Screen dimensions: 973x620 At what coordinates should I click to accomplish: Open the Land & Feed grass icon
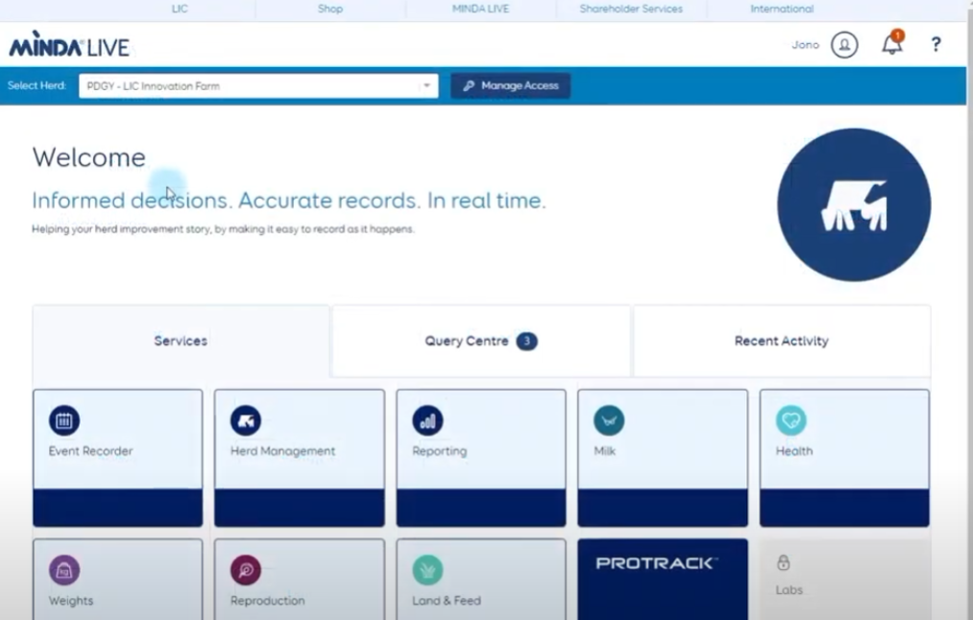click(427, 570)
